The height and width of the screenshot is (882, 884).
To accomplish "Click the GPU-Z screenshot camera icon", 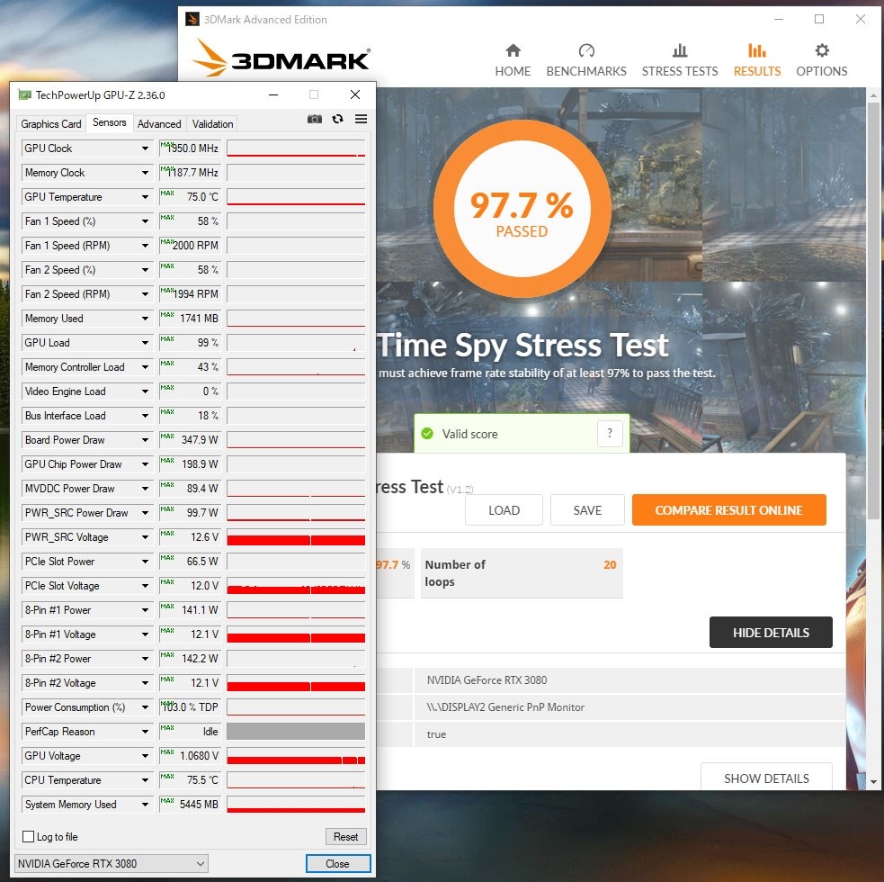I will (x=315, y=119).
